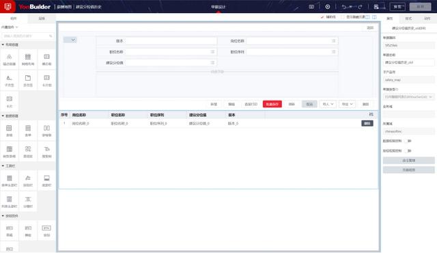The width and height of the screenshot is (437, 253).
Task: Click the return link at the canvas top right
Action: coord(370,27)
